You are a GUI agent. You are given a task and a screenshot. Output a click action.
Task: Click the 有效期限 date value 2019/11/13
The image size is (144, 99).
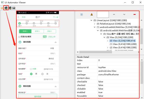(48, 69)
